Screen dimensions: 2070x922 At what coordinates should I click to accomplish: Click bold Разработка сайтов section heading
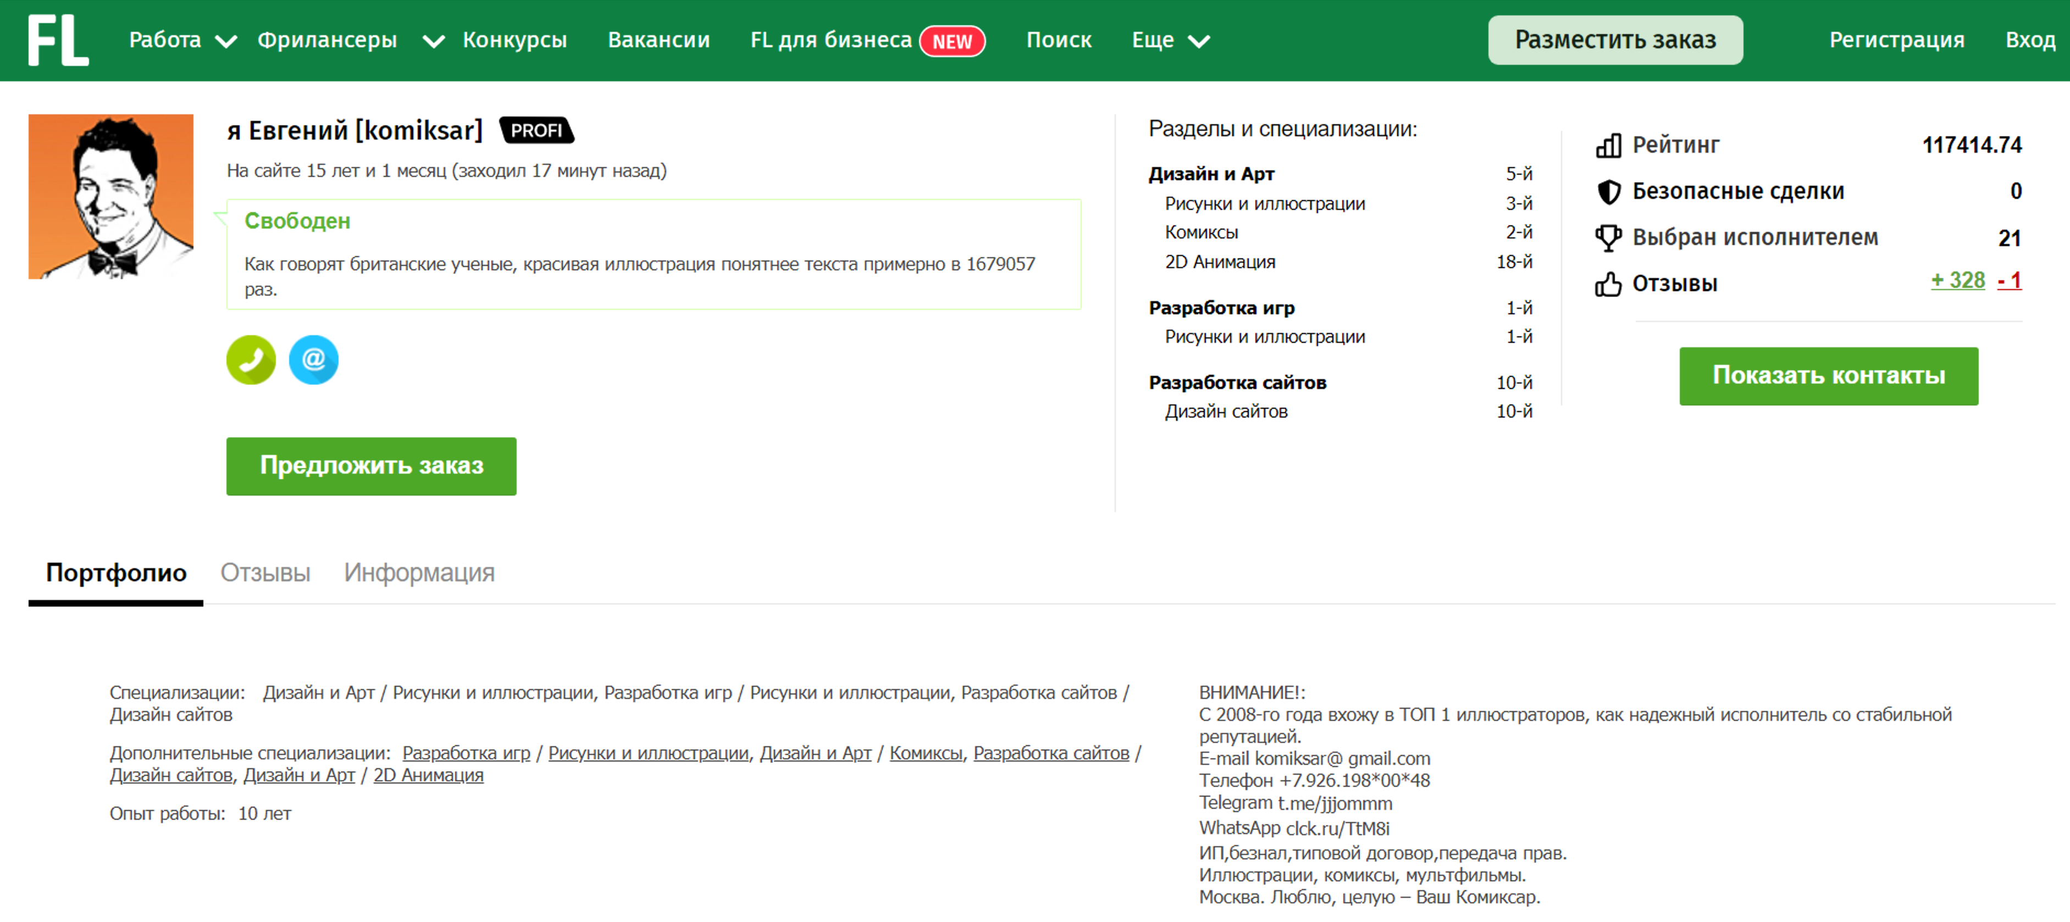click(x=1237, y=383)
